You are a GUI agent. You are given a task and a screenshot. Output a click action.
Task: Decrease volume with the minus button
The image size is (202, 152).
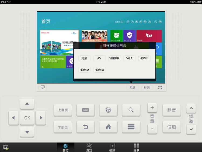pos(152,129)
